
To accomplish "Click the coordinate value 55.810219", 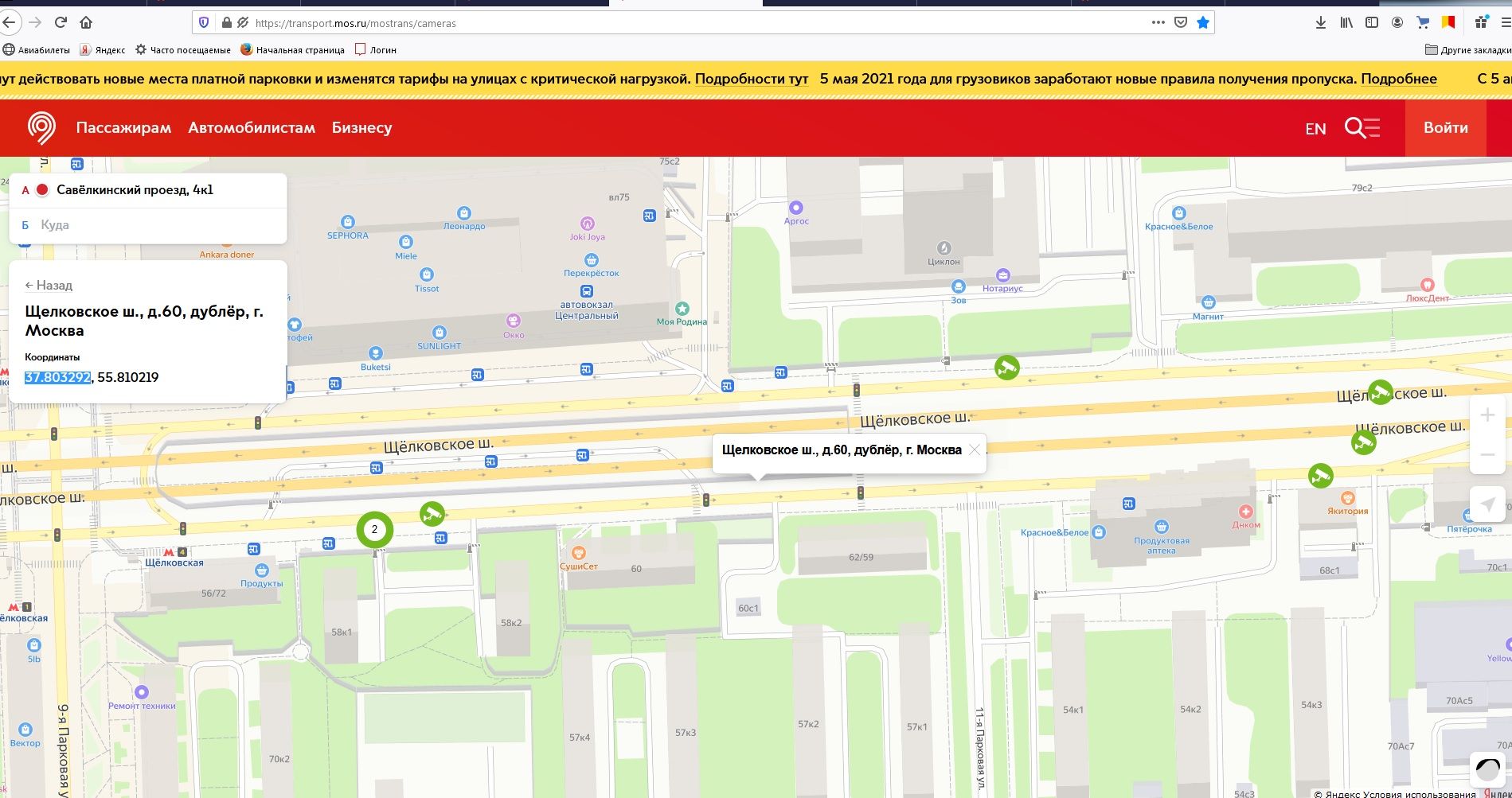I will [x=128, y=377].
